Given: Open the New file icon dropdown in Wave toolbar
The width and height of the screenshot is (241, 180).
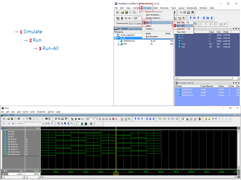Looking at the screenshot, I should pyautogui.click(x=6, y=119).
